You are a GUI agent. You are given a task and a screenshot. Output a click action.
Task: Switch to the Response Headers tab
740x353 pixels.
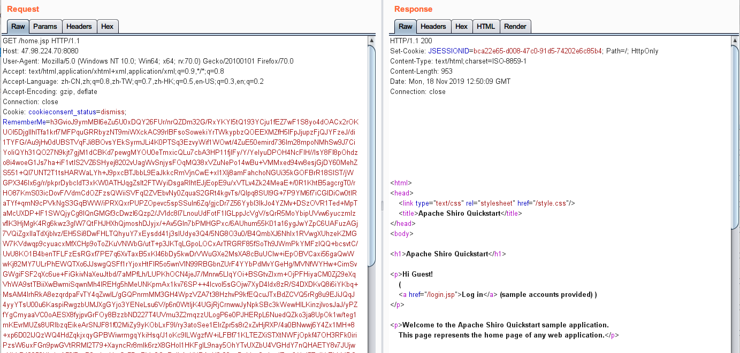click(x=433, y=27)
